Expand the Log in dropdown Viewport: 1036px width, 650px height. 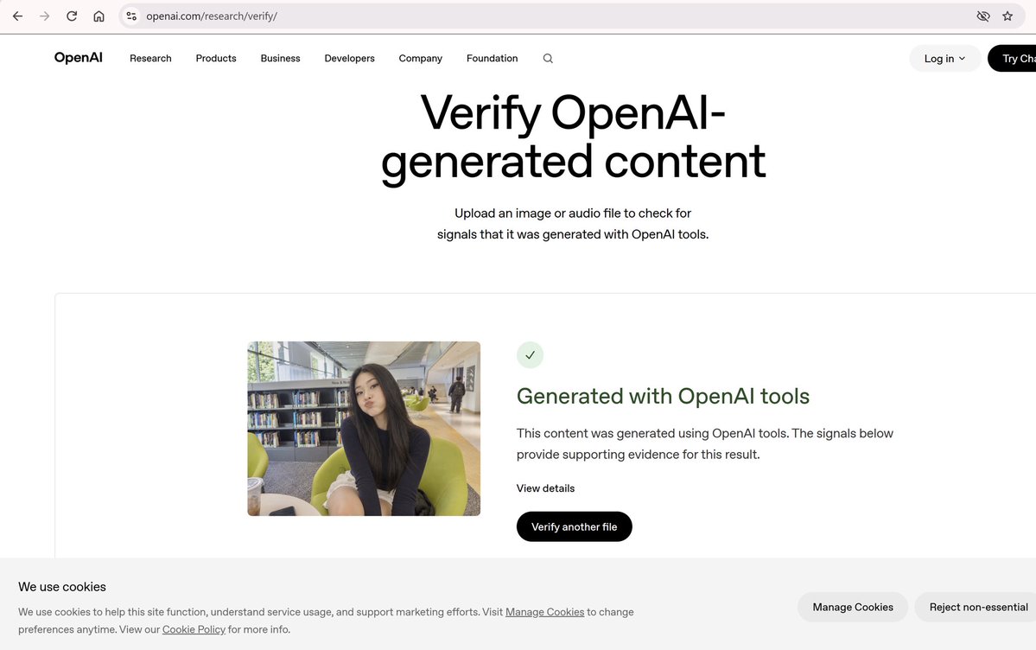[x=944, y=58]
